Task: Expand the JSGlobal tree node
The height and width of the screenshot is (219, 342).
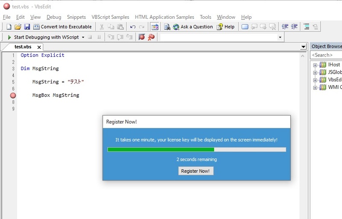Action: tap(315, 72)
